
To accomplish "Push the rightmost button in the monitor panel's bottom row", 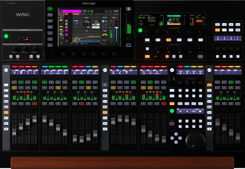I will [38, 56].
